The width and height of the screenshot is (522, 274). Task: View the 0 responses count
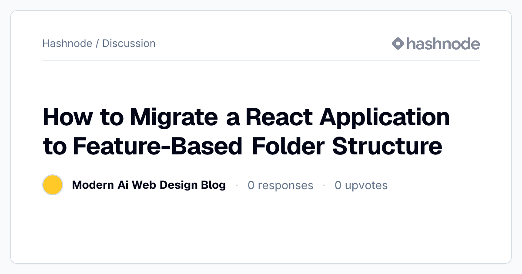coord(281,185)
